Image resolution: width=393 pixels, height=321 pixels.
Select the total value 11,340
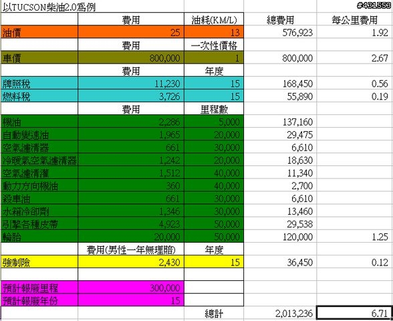pos(280,173)
